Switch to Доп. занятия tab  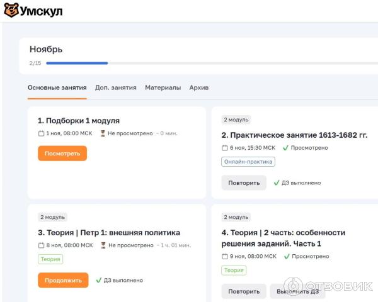pos(115,87)
